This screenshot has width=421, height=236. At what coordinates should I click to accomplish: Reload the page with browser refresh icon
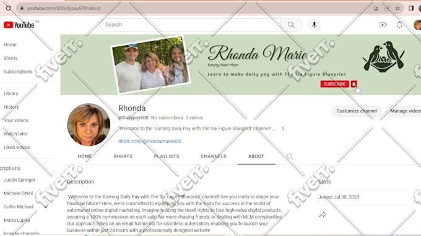(x=8, y=8)
